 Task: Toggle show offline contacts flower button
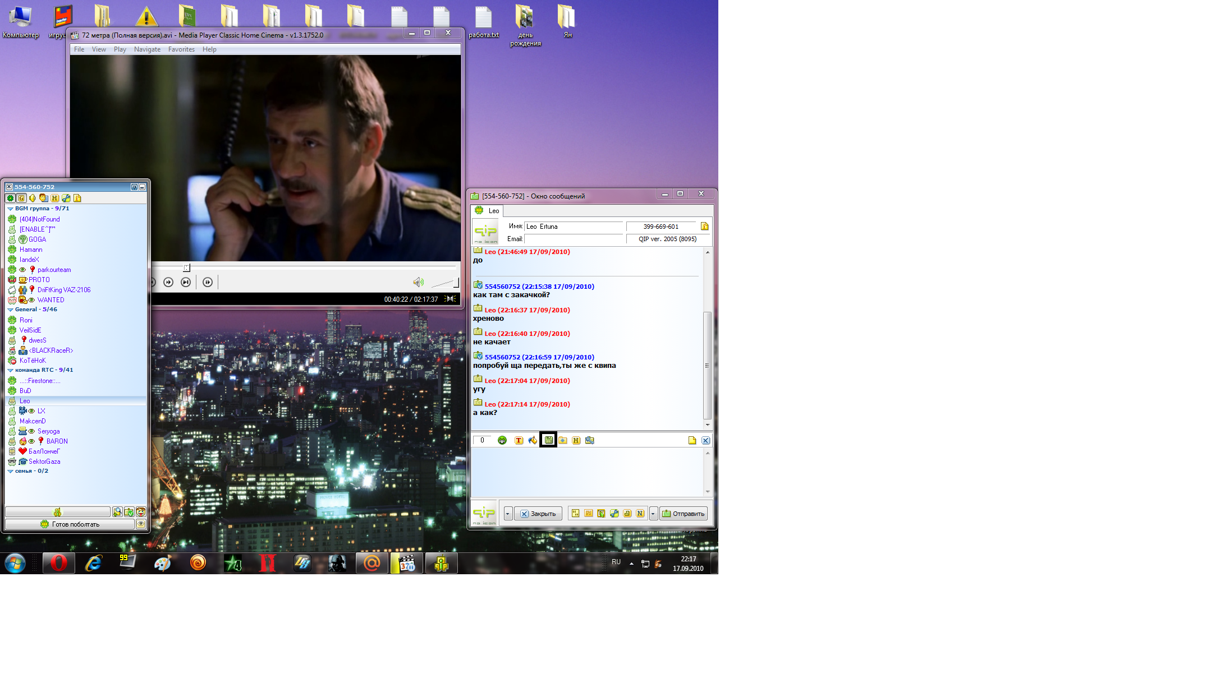(10, 198)
